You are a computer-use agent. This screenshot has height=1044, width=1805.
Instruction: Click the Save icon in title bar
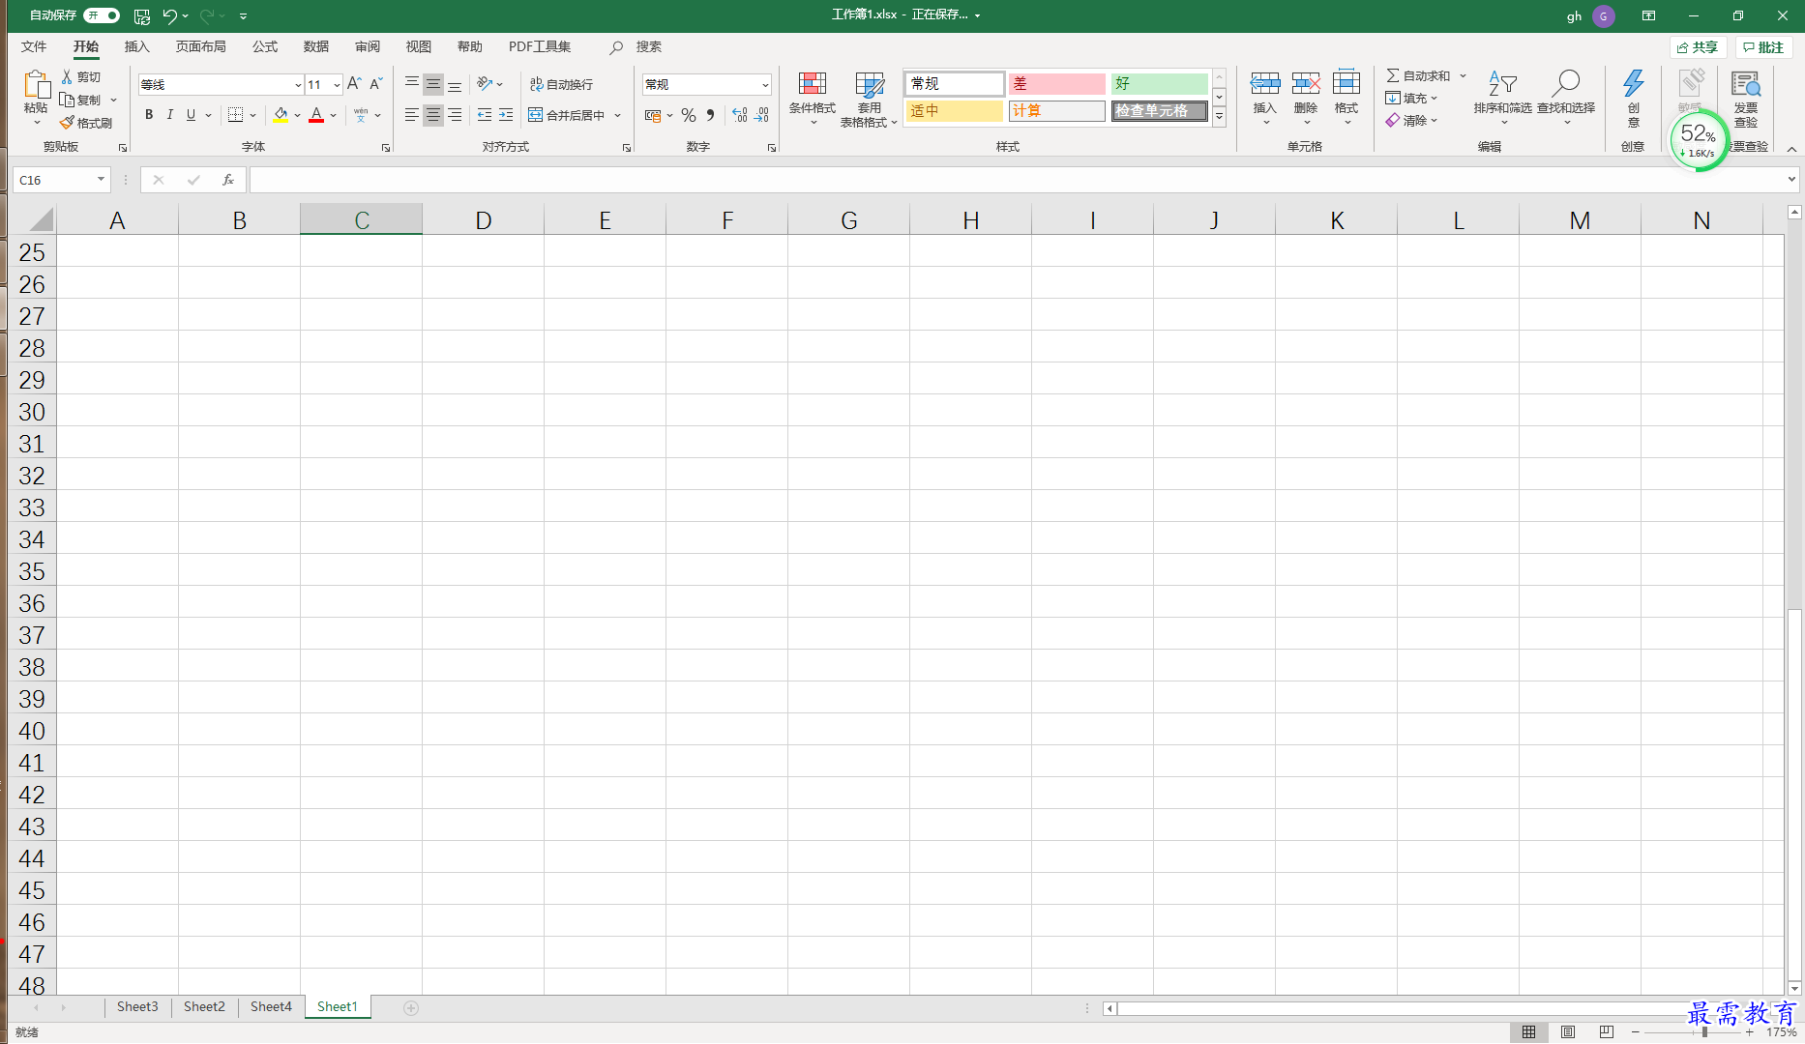(142, 15)
